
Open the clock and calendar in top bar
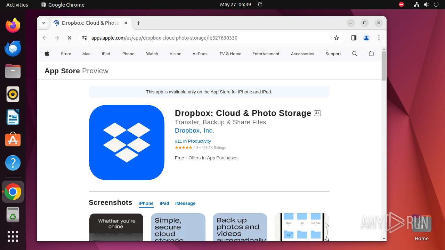pyautogui.click(x=235, y=5)
